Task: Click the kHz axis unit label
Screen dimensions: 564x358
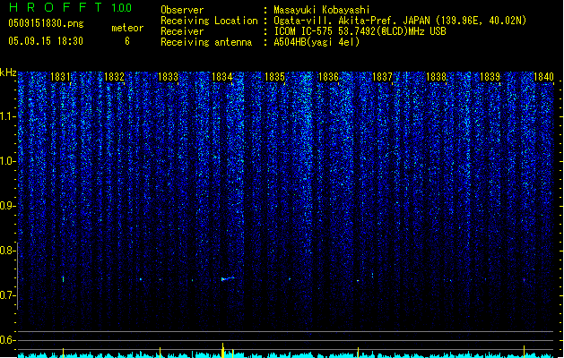Action: tap(8, 72)
